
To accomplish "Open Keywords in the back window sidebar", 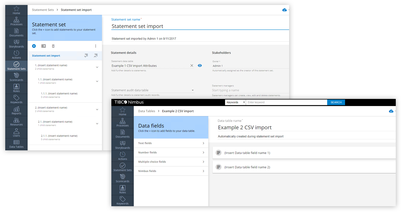I will [16, 100].
